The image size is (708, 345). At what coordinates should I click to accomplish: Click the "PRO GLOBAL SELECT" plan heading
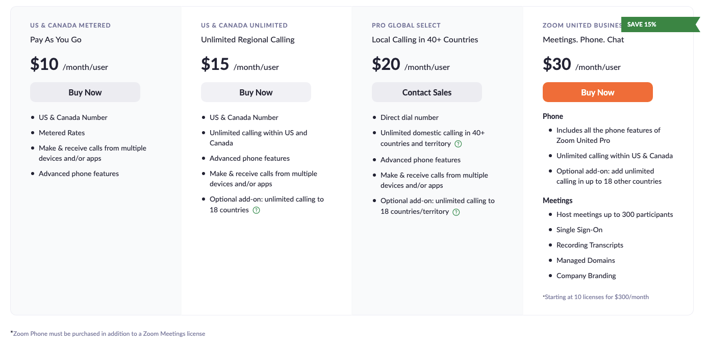[x=406, y=26]
